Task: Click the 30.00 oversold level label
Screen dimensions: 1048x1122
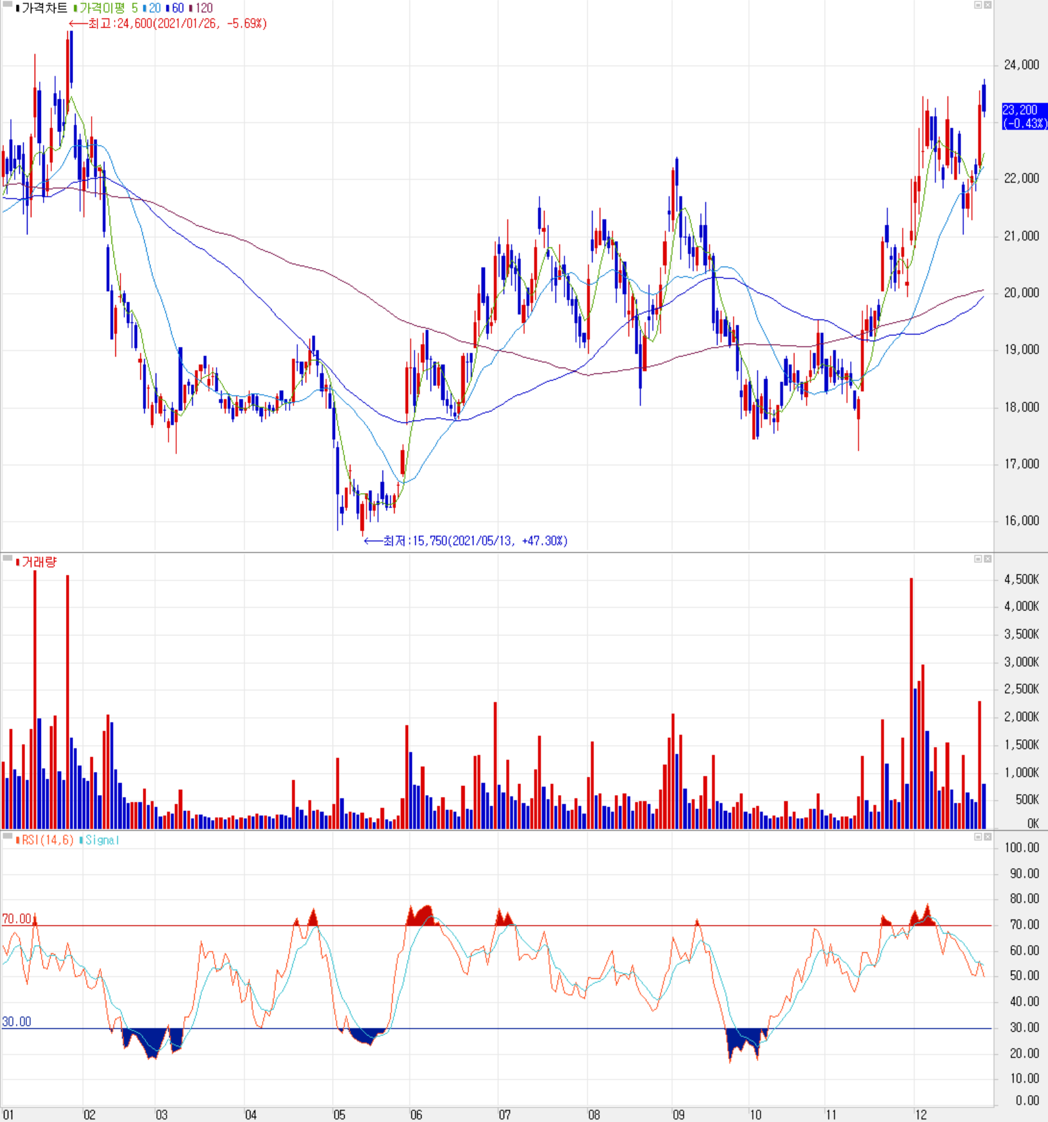Action: [x=17, y=1022]
